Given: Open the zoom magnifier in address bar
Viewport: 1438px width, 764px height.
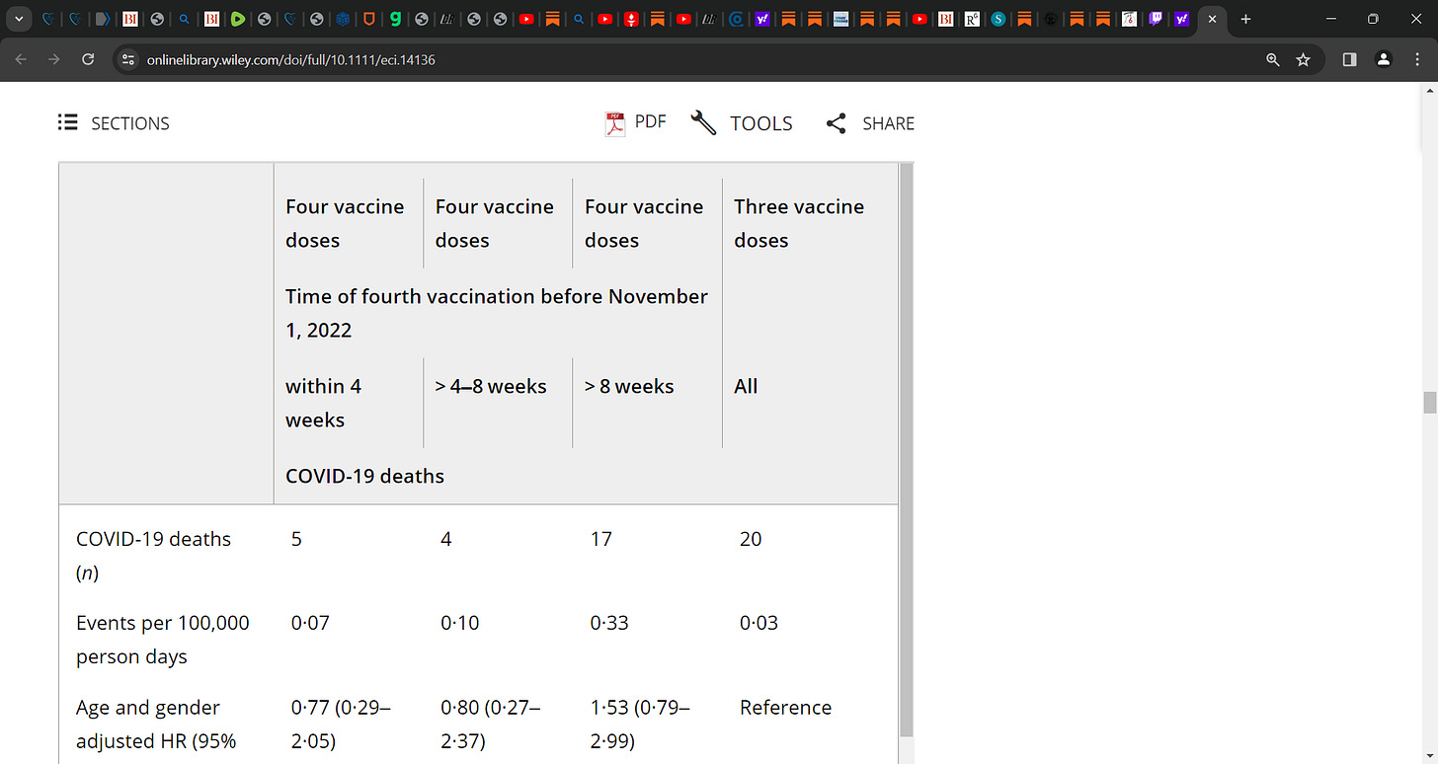Looking at the screenshot, I should (x=1273, y=59).
